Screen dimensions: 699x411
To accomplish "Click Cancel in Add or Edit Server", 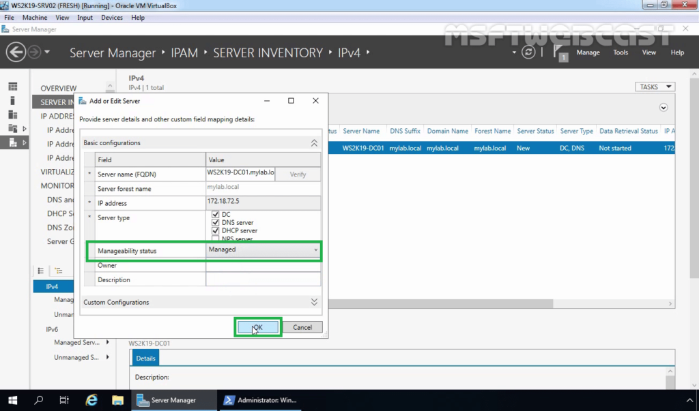I will click(x=302, y=327).
